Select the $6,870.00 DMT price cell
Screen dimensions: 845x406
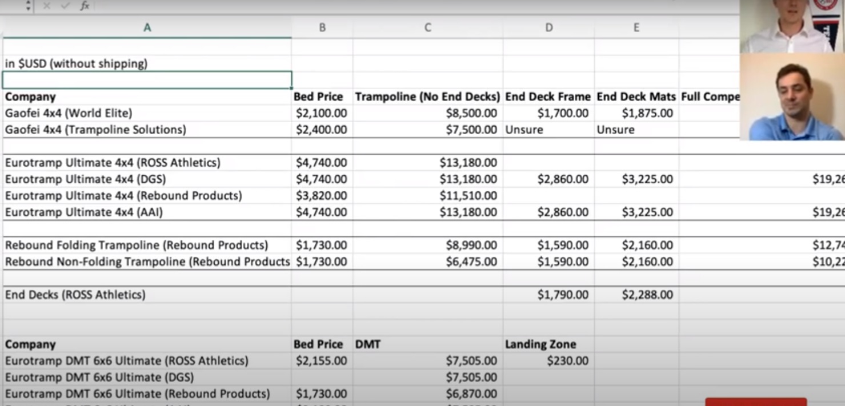pyautogui.click(x=427, y=394)
